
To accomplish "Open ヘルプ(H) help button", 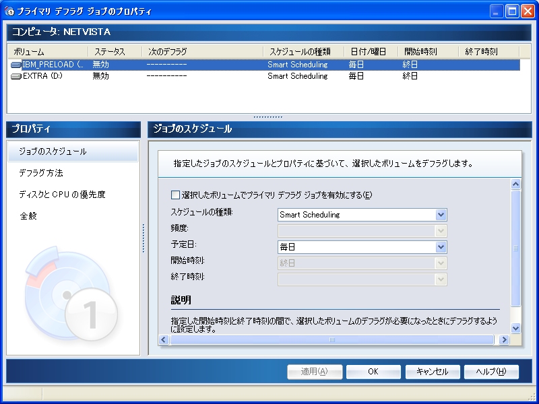I will point(491,372).
